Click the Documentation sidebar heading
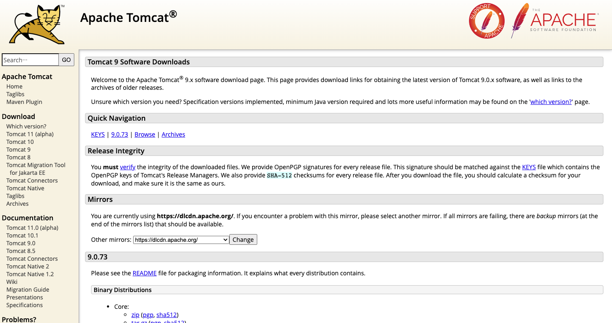Screen dimensions: 612x323 pyautogui.click(x=27, y=218)
